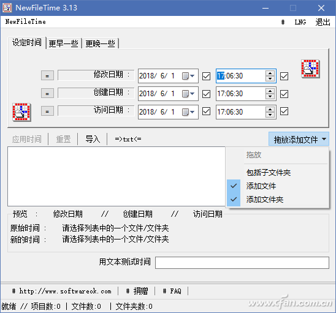Switch to the 更早一些 tab
The height and width of the screenshot is (313, 336).
pyautogui.click(x=64, y=43)
